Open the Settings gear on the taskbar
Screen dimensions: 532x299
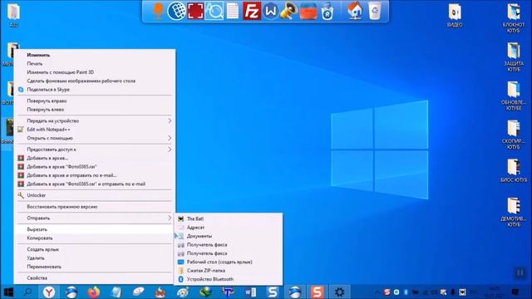point(339,292)
